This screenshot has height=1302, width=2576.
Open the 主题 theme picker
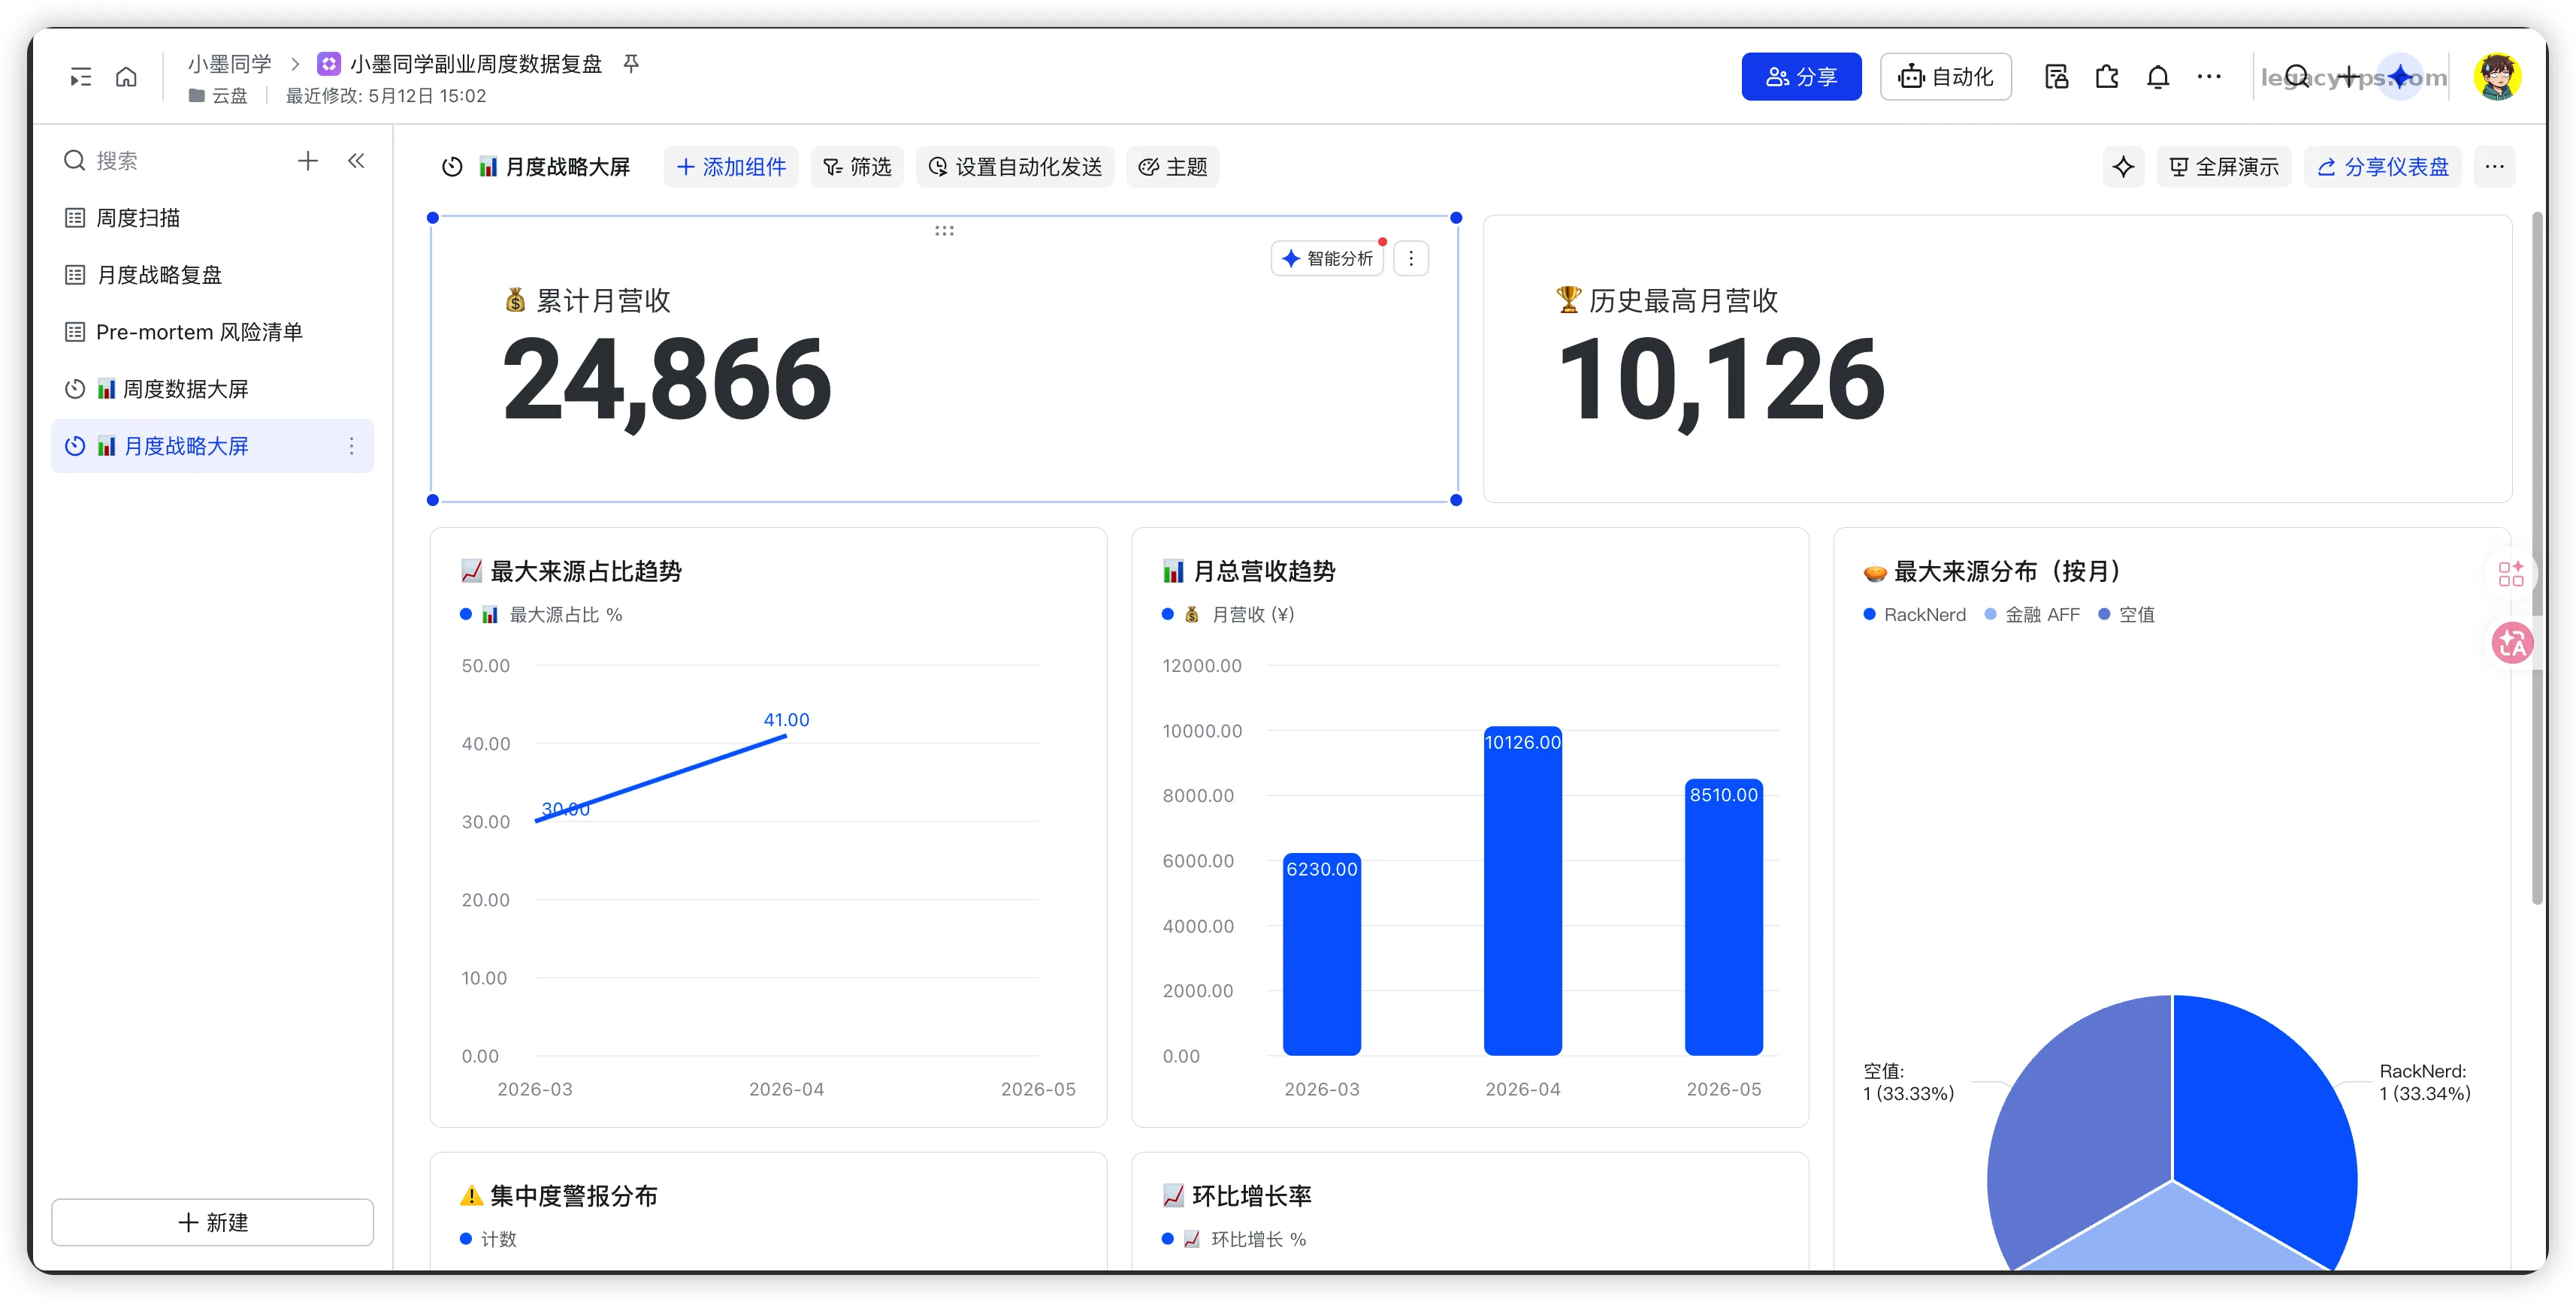pos(1173,167)
